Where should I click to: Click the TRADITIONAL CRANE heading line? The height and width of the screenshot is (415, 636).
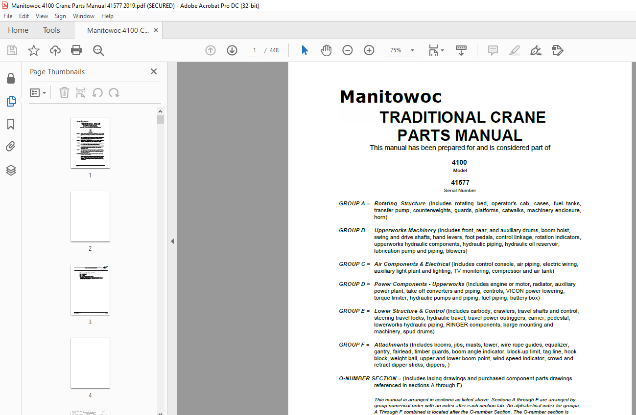463,117
